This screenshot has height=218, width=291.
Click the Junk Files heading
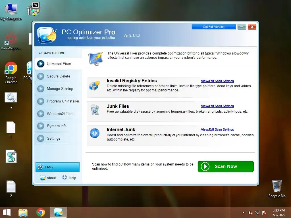coord(118,106)
